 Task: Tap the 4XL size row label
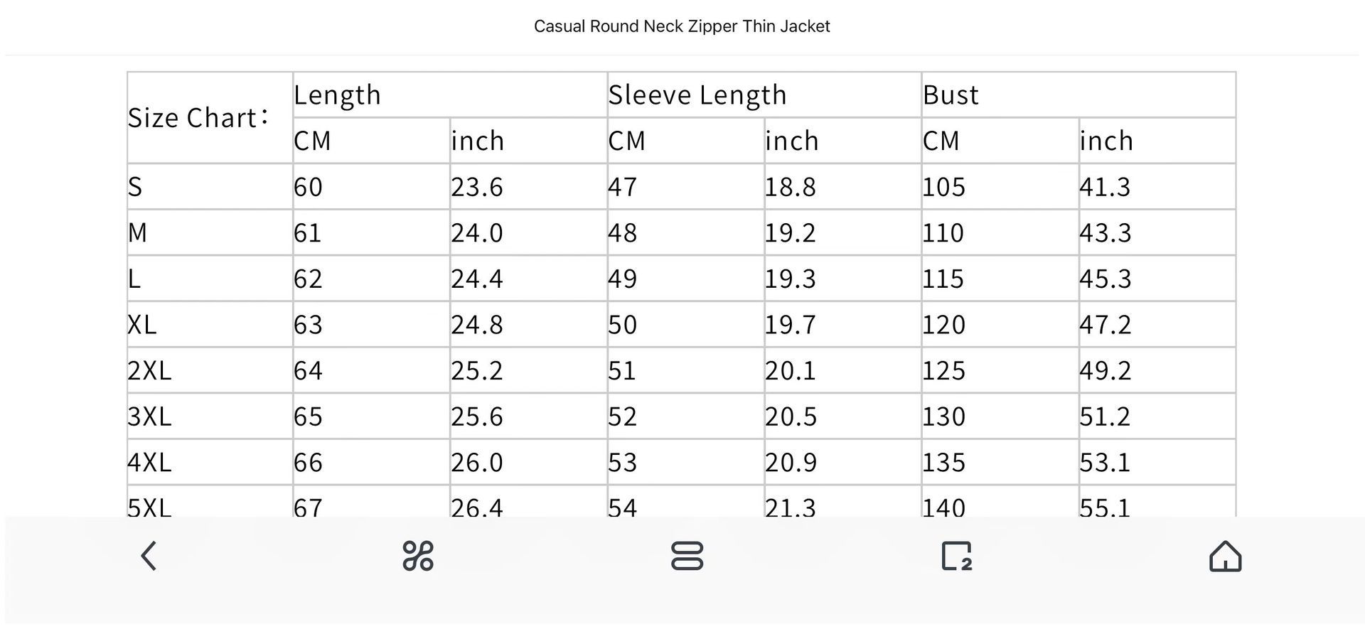150,463
